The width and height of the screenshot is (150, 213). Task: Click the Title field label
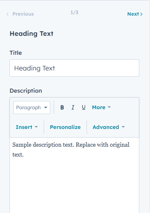coord(16,53)
